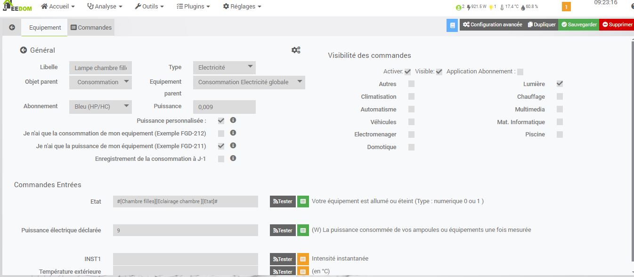Open the Abonnement dropdown Bleu (HP/HC)
Viewport: 634px width, 277px height.
point(101,107)
